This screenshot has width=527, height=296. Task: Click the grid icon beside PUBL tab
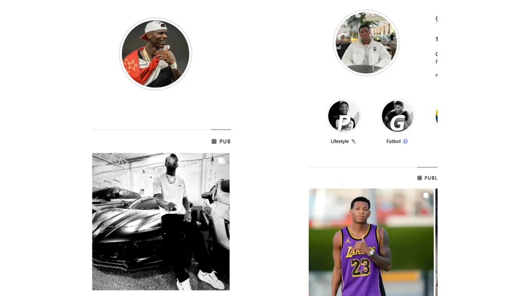[419, 178]
